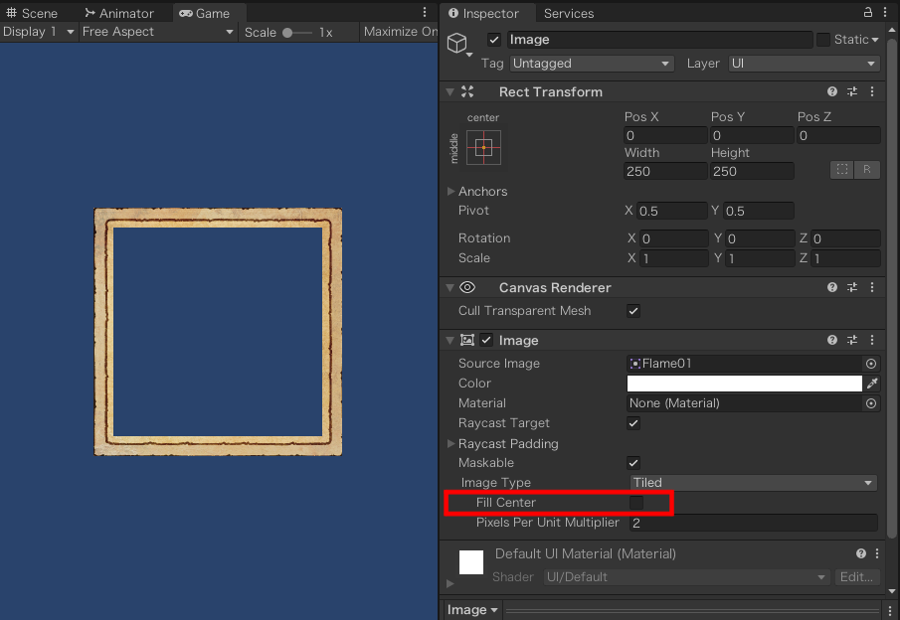The image size is (900, 620).
Task: Change the Layer dropdown from UI
Action: 801,63
